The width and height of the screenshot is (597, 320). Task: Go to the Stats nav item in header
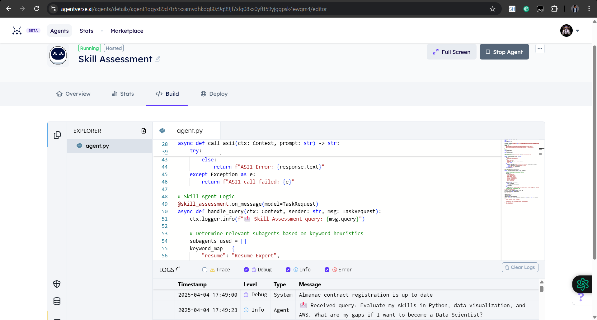pos(87,31)
